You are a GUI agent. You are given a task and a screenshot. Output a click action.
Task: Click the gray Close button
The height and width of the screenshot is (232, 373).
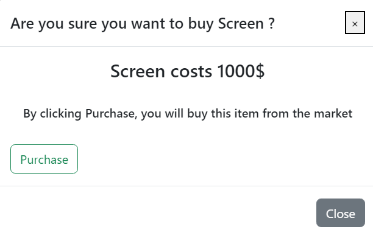[x=341, y=213]
